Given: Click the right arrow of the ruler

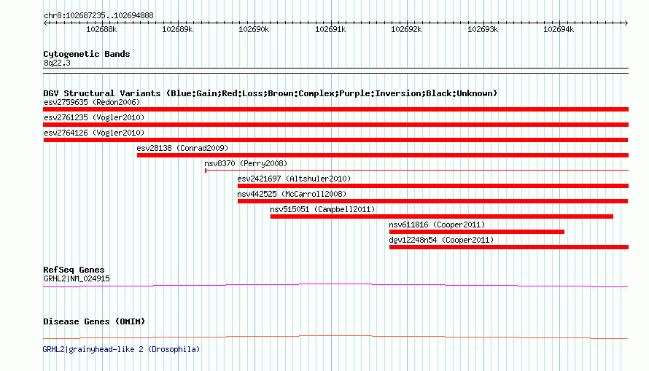Looking at the screenshot, I should coord(626,23).
